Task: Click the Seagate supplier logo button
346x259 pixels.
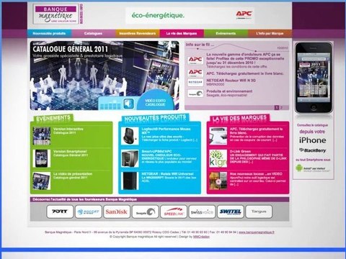Action: (x=146, y=212)
